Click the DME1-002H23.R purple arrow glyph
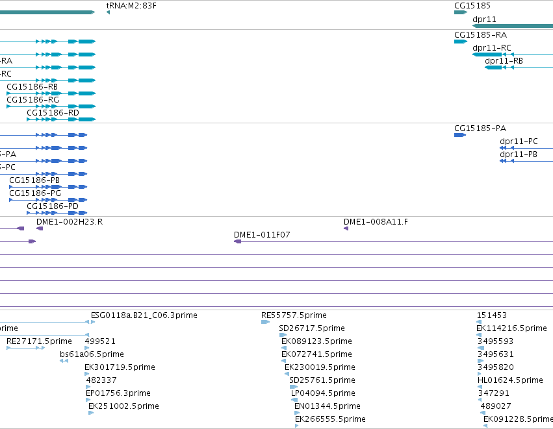Viewport: 553px width, 429px height. click(x=40, y=228)
